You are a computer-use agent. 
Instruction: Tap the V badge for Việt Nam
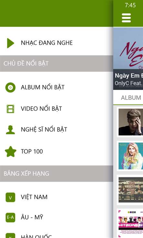coord(10,197)
